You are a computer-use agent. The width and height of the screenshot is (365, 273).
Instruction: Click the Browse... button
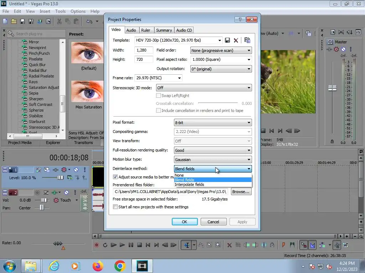point(241,192)
